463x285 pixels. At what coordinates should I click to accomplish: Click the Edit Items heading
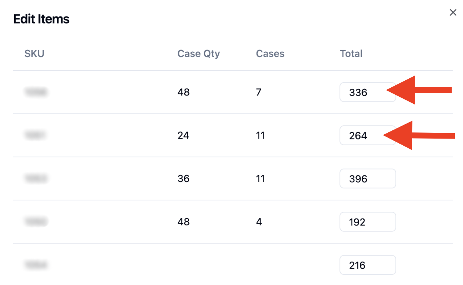pos(41,19)
